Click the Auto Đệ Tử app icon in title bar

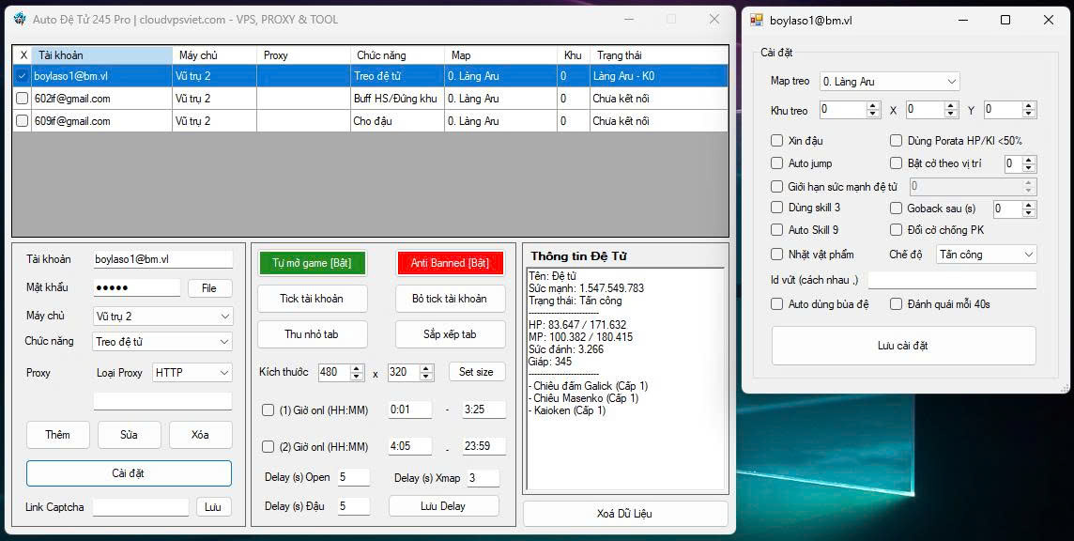pos(20,19)
